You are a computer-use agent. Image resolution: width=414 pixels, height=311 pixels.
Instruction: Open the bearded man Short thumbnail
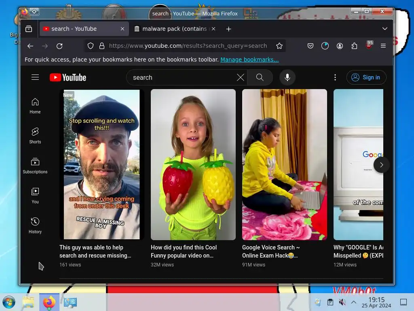coord(101,164)
